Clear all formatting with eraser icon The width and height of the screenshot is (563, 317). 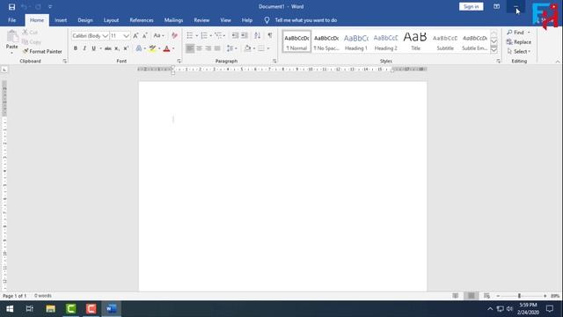(174, 35)
